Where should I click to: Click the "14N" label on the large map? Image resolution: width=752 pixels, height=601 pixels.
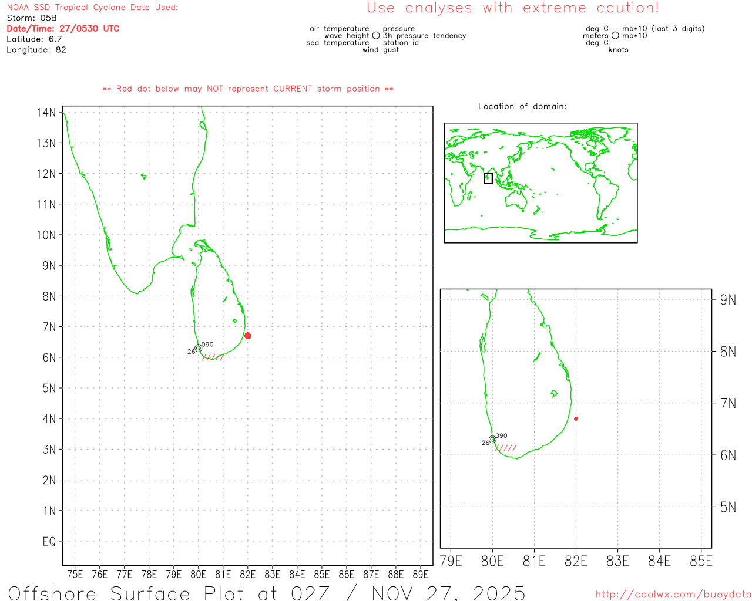46,112
